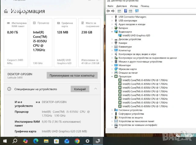
Task: Select Устройства за защита tree item
Action: pyautogui.click(x=130, y=117)
